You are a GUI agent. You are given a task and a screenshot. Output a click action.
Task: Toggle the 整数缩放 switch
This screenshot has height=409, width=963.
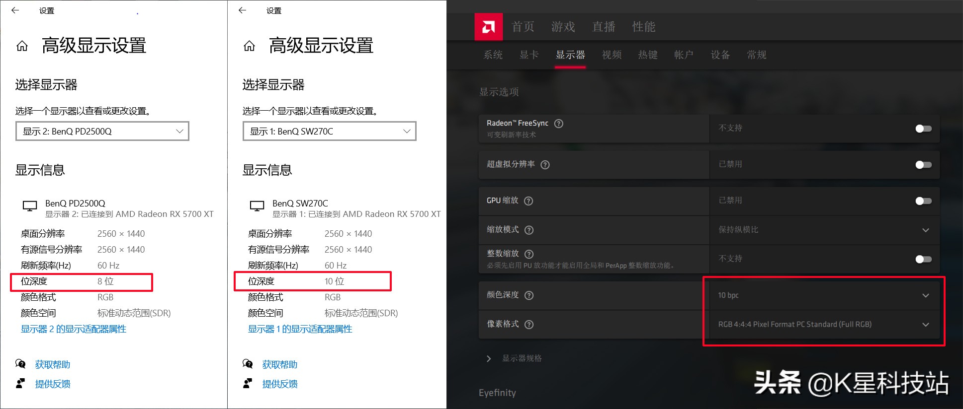point(923,259)
